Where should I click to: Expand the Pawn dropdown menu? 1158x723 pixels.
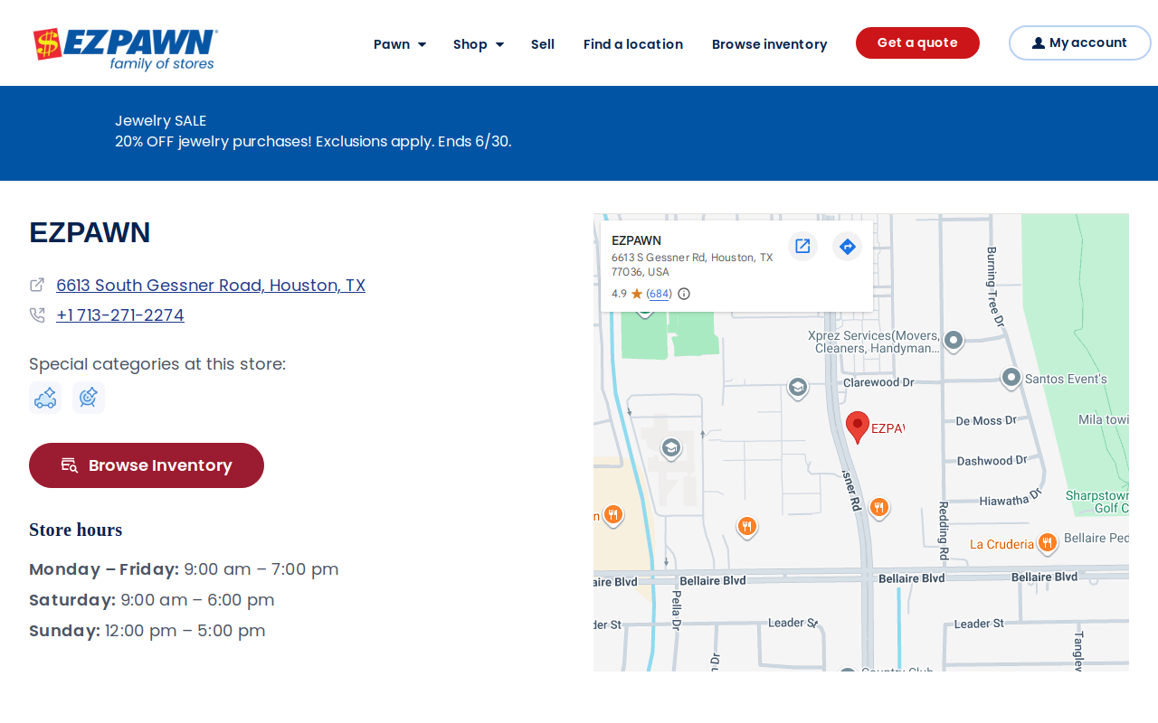400,44
